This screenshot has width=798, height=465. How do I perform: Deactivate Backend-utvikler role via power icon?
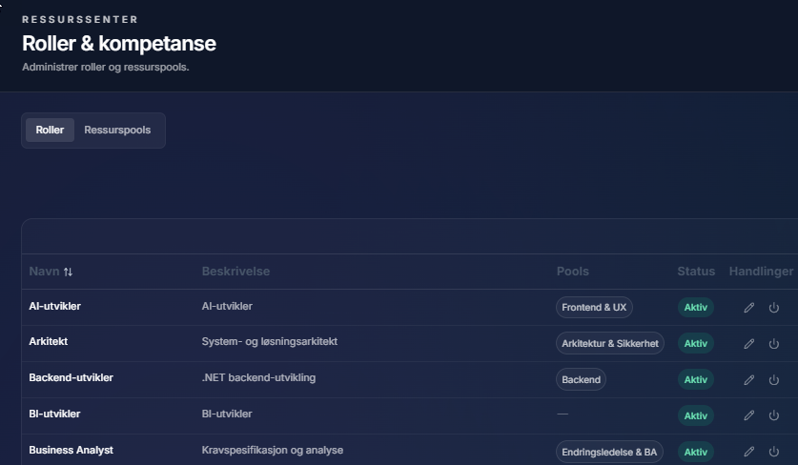pyautogui.click(x=773, y=379)
